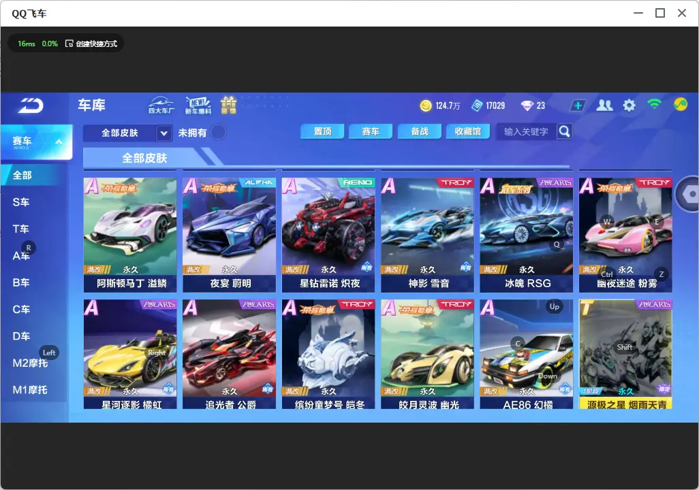Select the 夜宴 蔚明 car card
Viewport: 699px width, 490px height.
(x=229, y=235)
